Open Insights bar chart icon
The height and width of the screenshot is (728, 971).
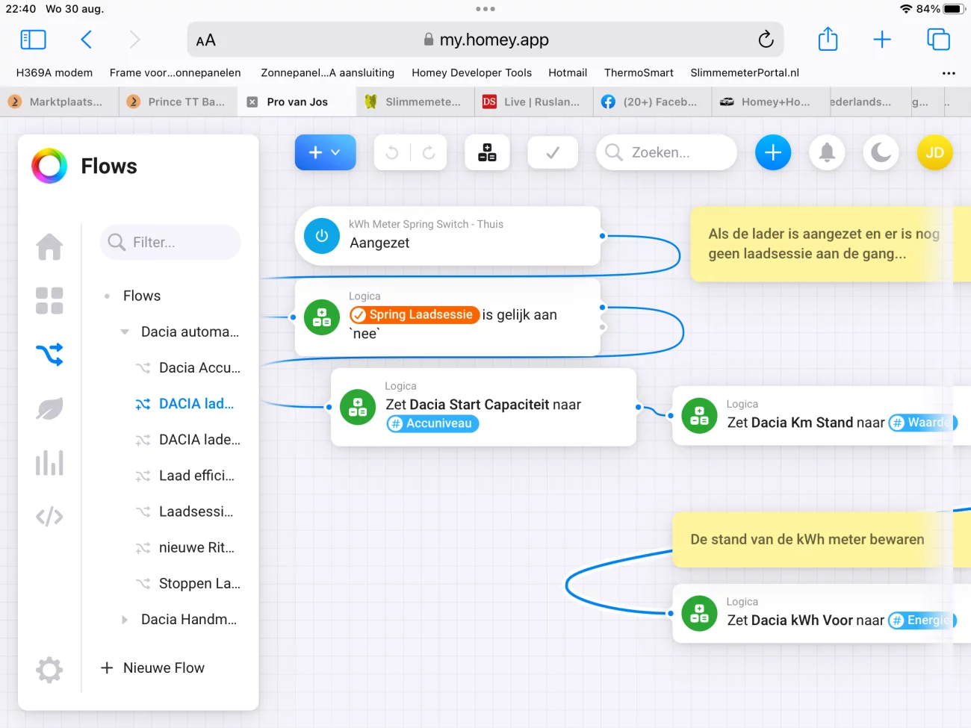[49, 462]
